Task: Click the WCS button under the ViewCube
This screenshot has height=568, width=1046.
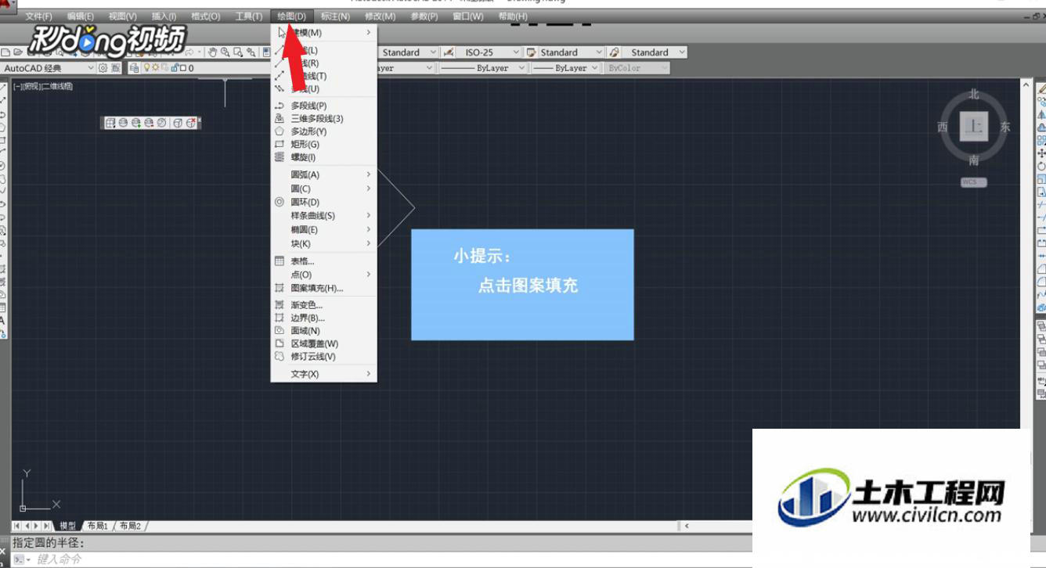Action: pos(974,182)
